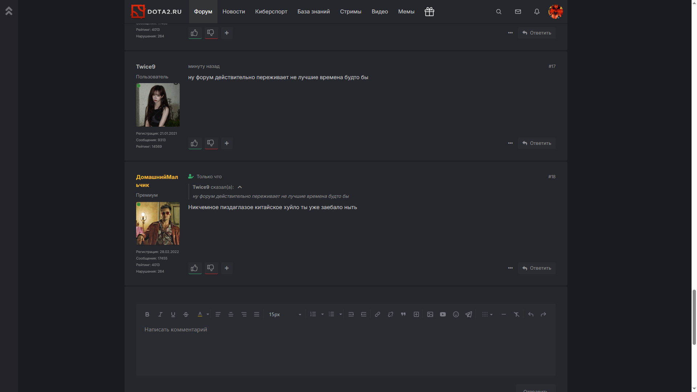Open the notifications bell icon

537,12
